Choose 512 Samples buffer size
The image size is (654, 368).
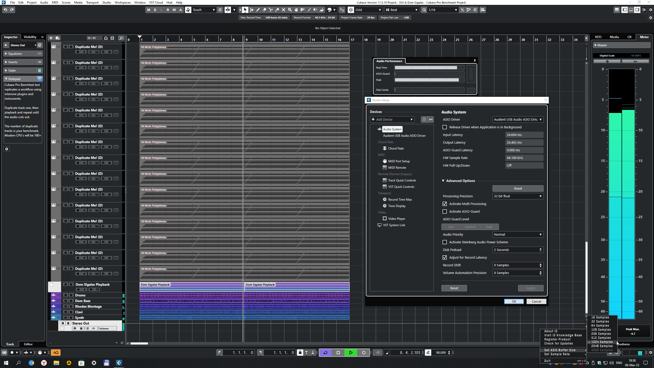tap(601, 338)
